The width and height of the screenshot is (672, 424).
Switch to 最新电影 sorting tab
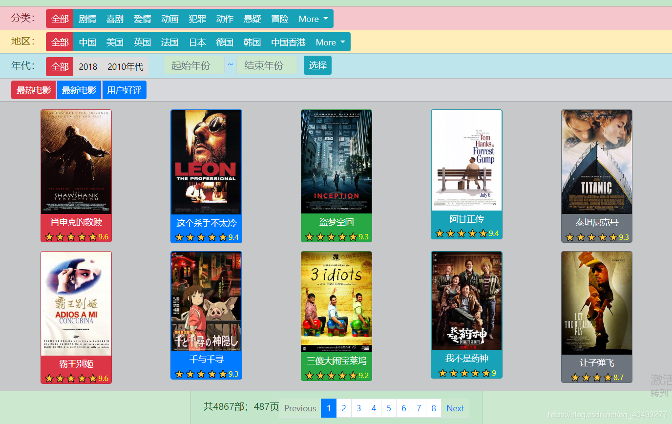pos(79,90)
